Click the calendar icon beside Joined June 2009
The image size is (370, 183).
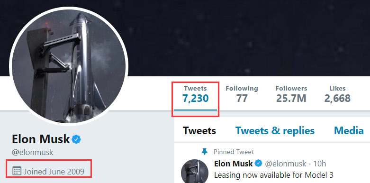[x=17, y=171]
